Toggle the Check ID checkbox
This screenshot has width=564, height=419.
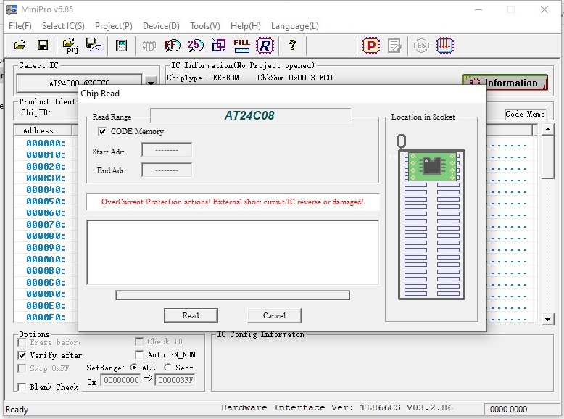click(139, 341)
